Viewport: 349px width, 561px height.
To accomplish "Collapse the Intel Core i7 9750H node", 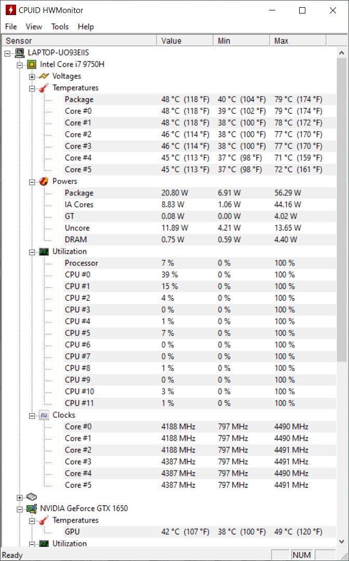I will (20, 65).
